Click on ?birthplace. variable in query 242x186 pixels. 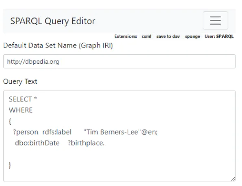pos(86,143)
